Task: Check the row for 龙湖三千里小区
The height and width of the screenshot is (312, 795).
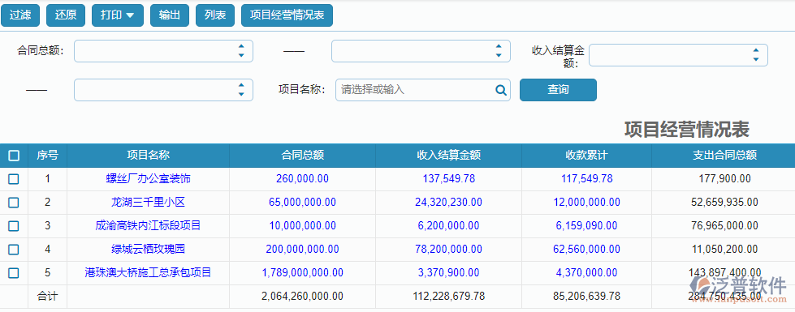Action: (14, 203)
